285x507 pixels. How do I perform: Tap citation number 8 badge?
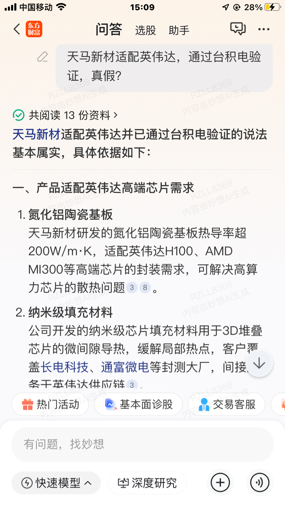click(x=145, y=287)
